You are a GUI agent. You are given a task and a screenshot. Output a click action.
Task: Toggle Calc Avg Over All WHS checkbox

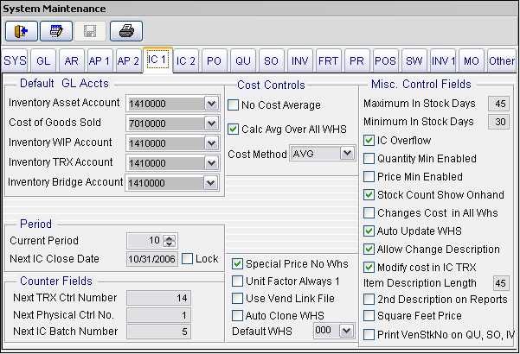click(x=233, y=130)
